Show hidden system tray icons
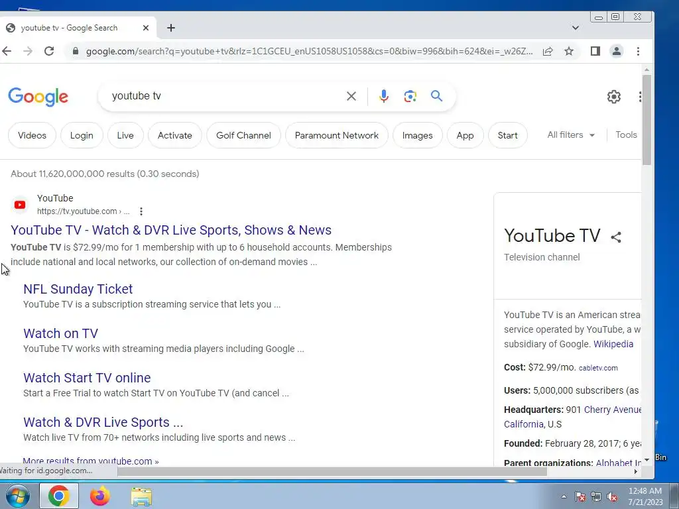The width and height of the screenshot is (679, 509). [564, 497]
